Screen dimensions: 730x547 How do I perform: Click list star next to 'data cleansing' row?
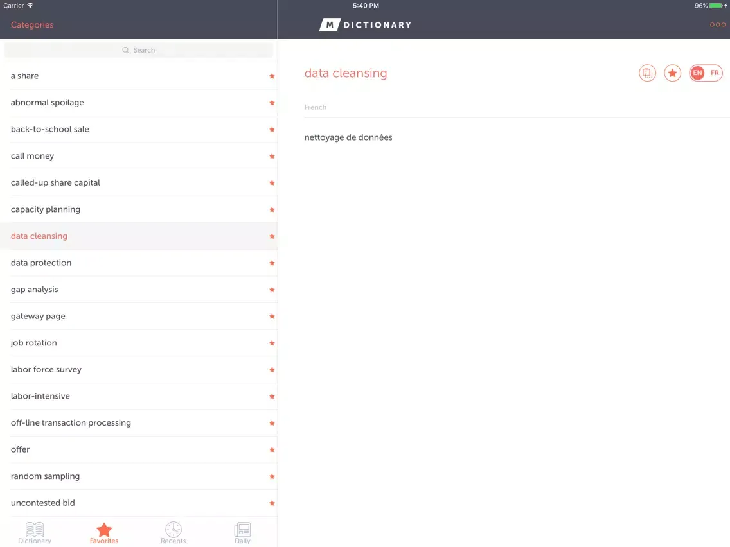coord(272,236)
